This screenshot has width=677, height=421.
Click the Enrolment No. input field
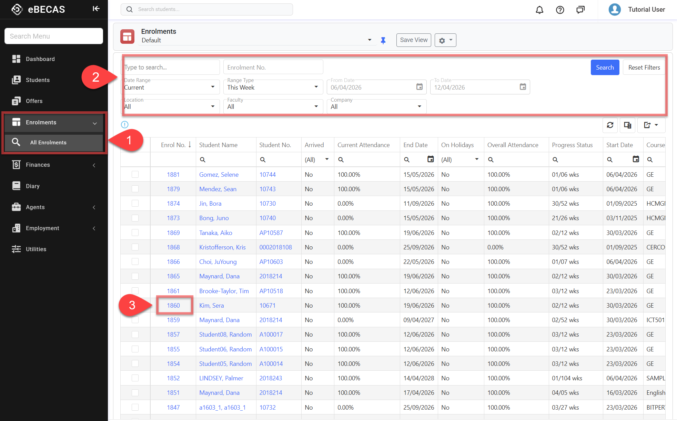(273, 68)
